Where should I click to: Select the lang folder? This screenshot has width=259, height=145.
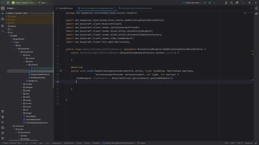tap(23, 136)
